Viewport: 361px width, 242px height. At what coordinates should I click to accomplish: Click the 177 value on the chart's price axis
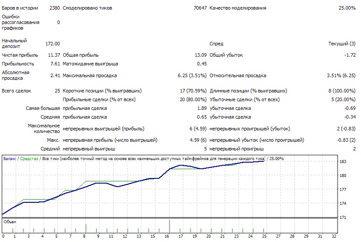pyautogui.click(x=343, y=189)
